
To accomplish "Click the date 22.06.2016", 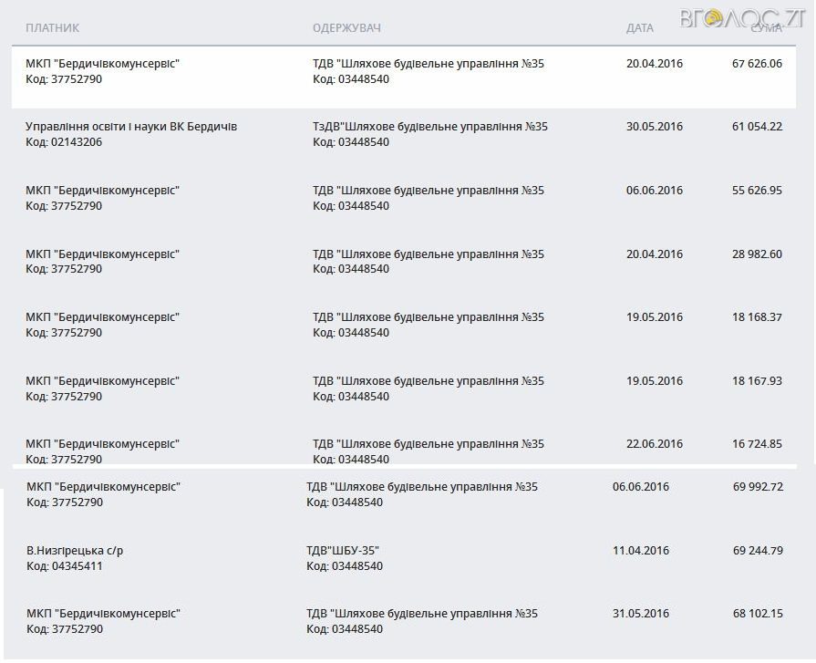I will pos(654,444).
